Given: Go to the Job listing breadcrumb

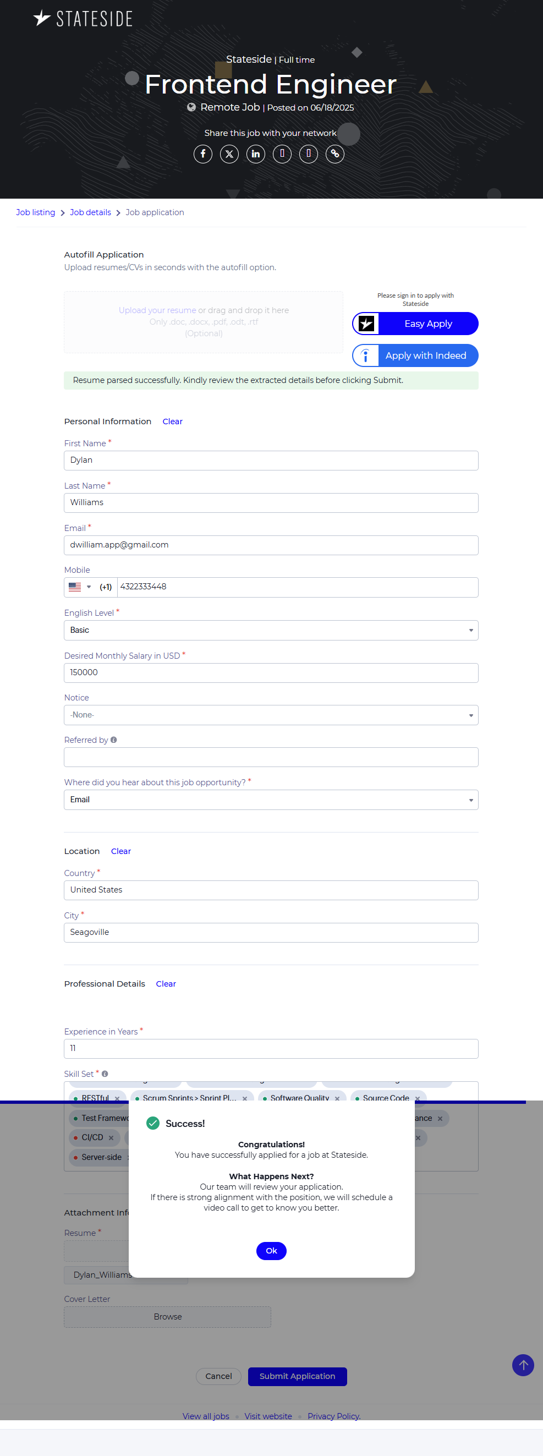Looking at the screenshot, I should (x=36, y=212).
